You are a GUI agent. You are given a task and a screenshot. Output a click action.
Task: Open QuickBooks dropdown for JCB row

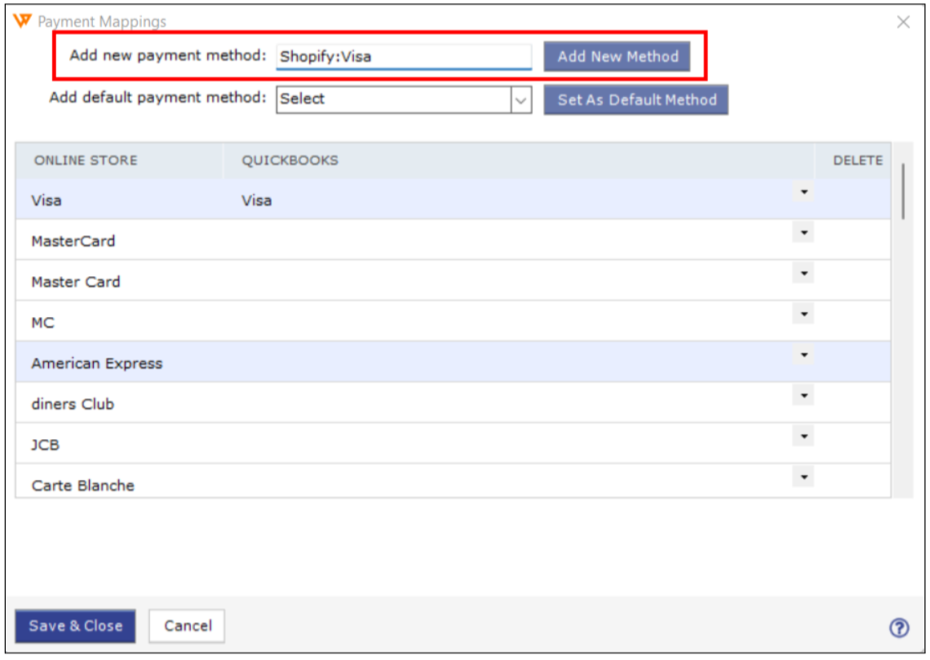[x=804, y=436]
